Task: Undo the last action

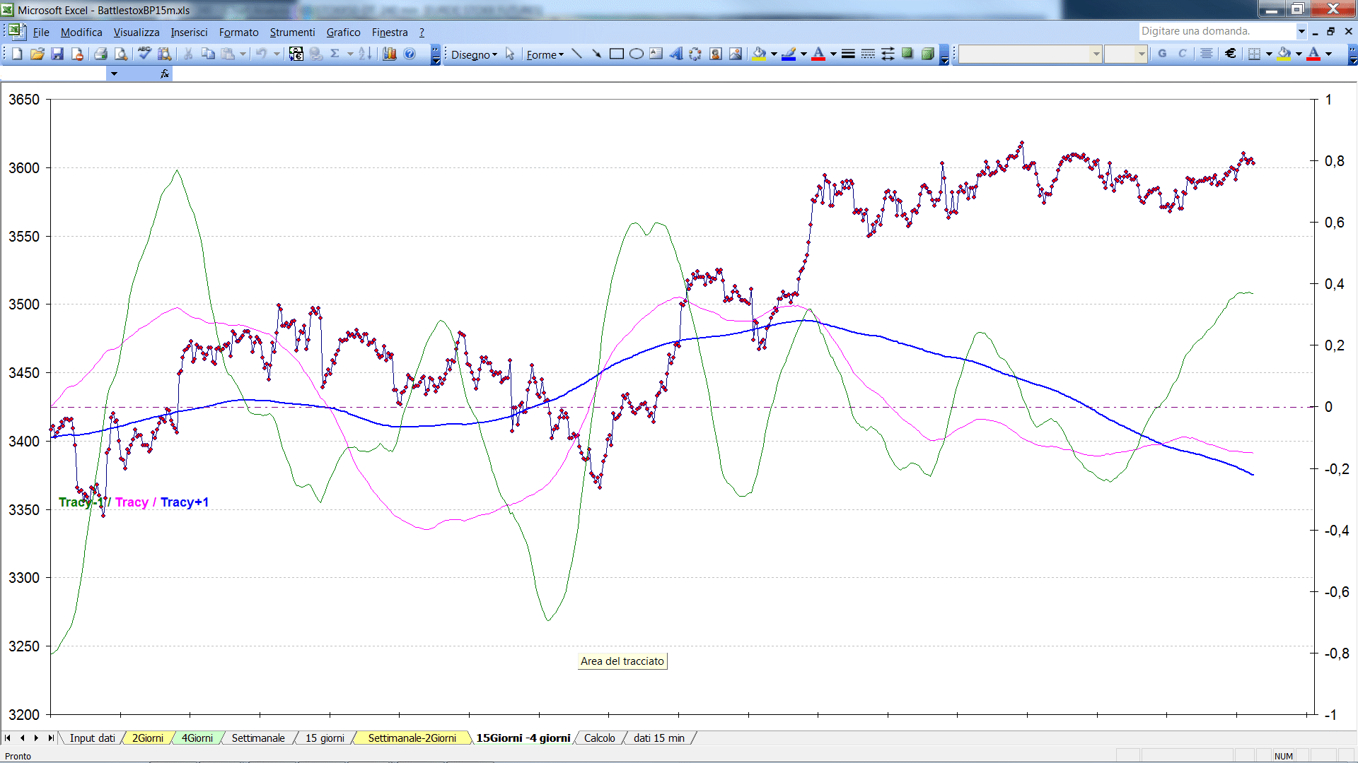Action: tap(262, 54)
